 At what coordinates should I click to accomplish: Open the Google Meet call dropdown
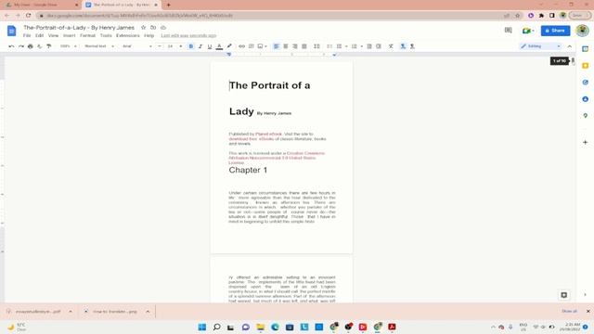528,31
